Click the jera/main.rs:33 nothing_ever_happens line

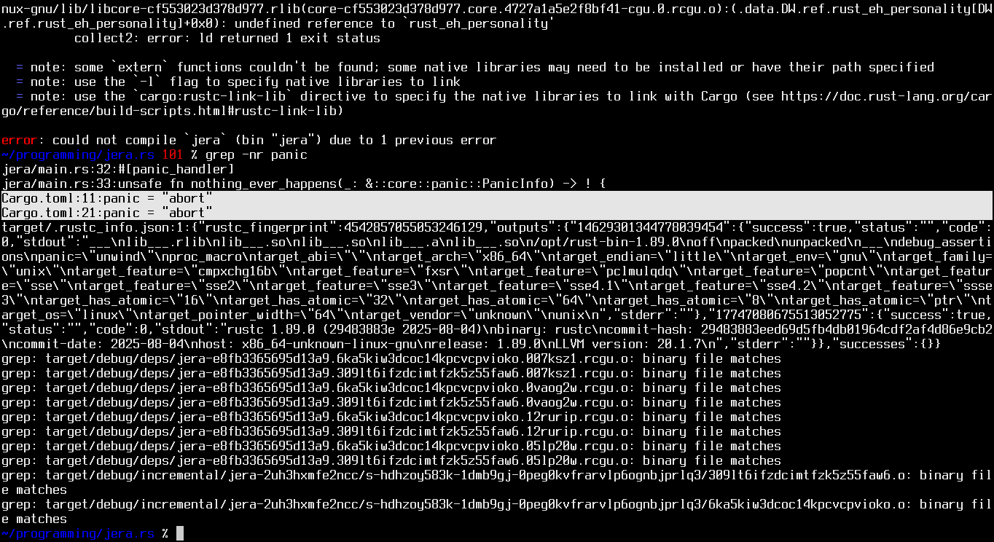(x=304, y=184)
